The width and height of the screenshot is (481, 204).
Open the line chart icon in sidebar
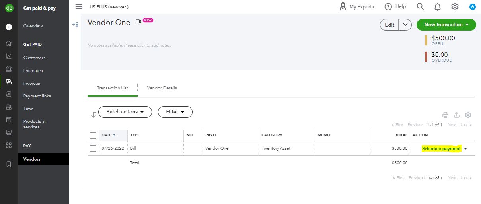pos(9,56)
